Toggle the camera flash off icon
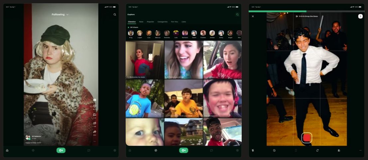The image size is (368, 160). tap(253, 150)
